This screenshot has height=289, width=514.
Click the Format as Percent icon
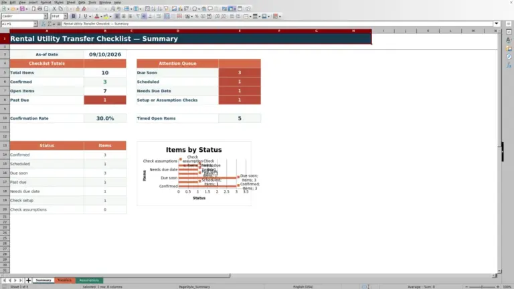click(x=196, y=16)
